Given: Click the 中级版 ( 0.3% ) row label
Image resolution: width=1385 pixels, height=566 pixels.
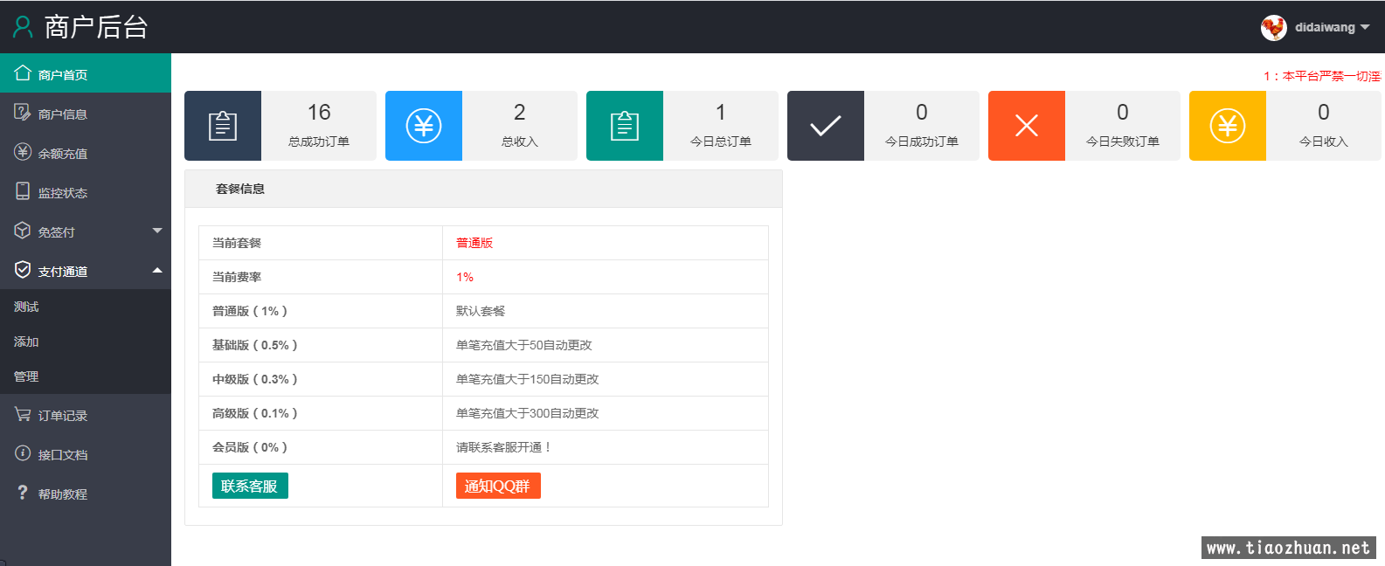Looking at the screenshot, I should coord(254,379).
